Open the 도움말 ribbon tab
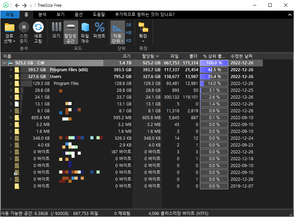294x217 pixels. 99,14
